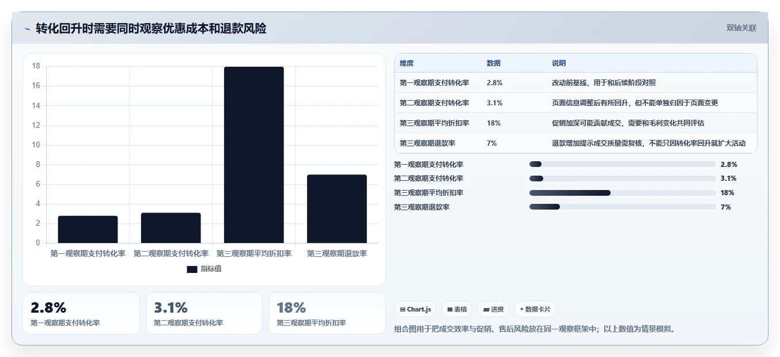Click the 2.8% value in the table
The width and height of the screenshot is (780, 357).
[x=494, y=83]
